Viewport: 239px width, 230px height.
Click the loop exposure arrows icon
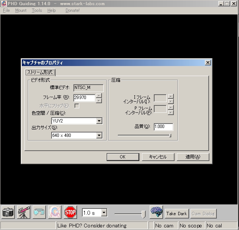(39, 212)
